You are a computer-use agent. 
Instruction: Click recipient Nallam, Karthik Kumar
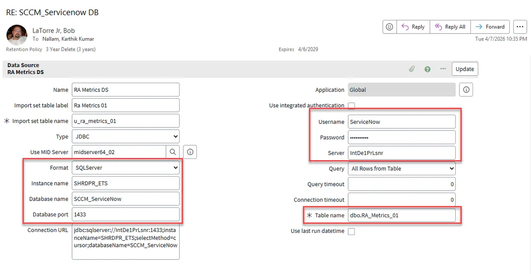[68, 39]
